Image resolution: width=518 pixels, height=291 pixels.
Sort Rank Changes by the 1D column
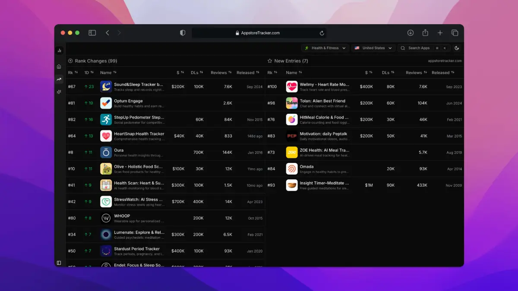point(89,72)
